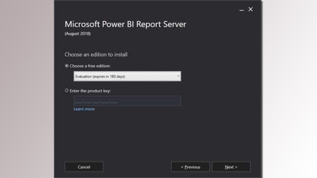Close the Power BI Report Server installer
Screen dimensions: 317x178
(x=251, y=9)
